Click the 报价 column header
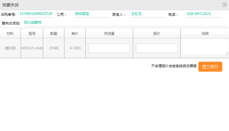 coord(157,34)
